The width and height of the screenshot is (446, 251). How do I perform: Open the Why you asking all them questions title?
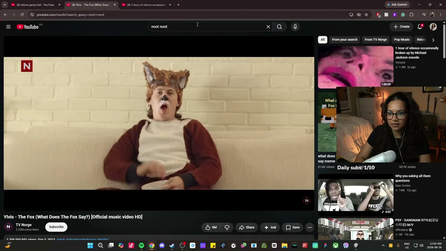coord(413,178)
